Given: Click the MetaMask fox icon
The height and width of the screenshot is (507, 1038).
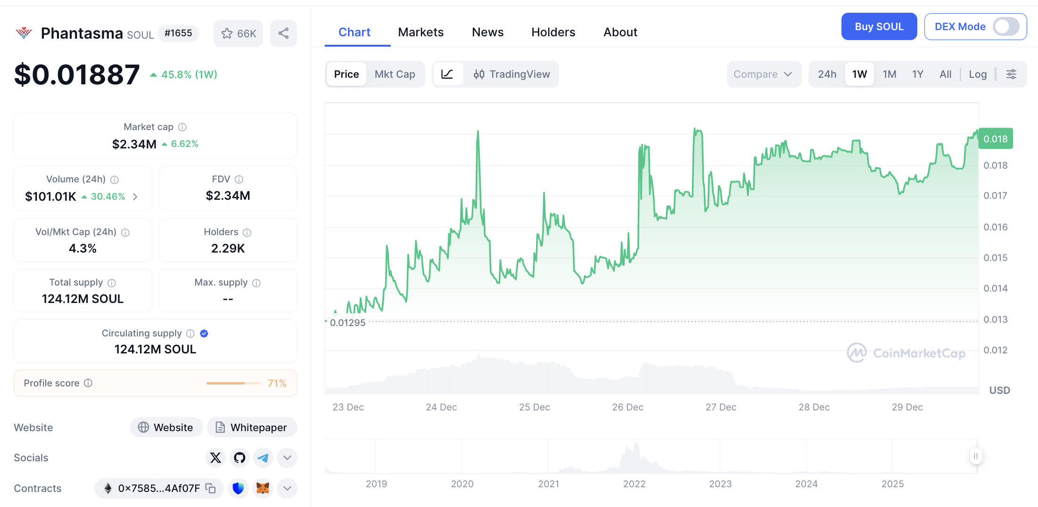Looking at the screenshot, I should tap(263, 488).
